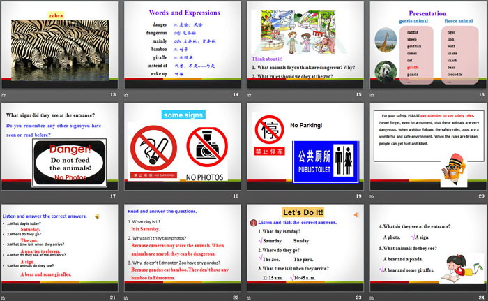
Task: Select the Words and Expressions slide
Action: [x=183, y=45]
